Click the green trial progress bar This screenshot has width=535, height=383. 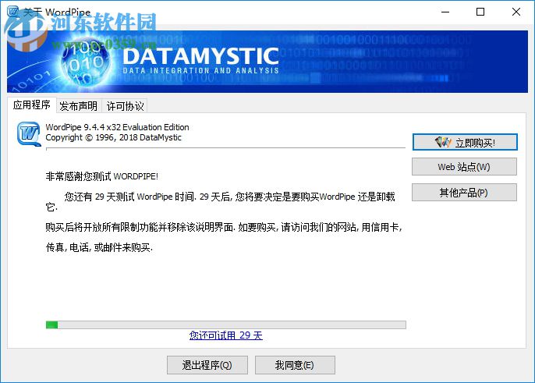[226, 324]
